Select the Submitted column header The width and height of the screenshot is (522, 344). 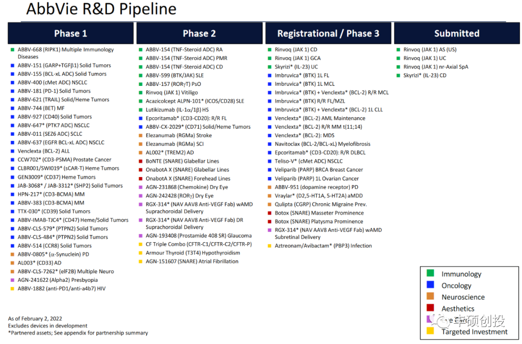coord(456,33)
